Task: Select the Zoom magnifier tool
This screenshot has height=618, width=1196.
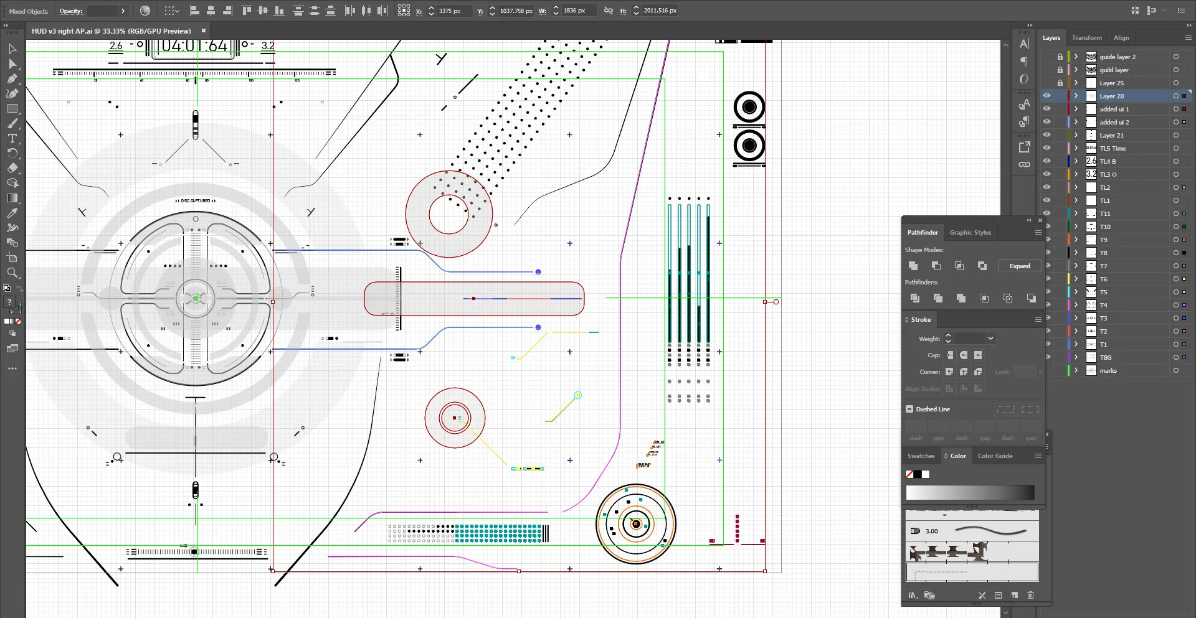Action: click(x=12, y=273)
